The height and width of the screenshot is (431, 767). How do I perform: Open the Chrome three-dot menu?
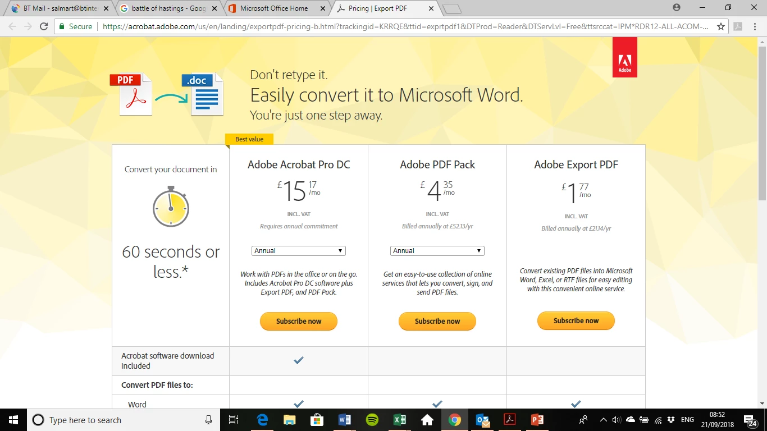[754, 26]
